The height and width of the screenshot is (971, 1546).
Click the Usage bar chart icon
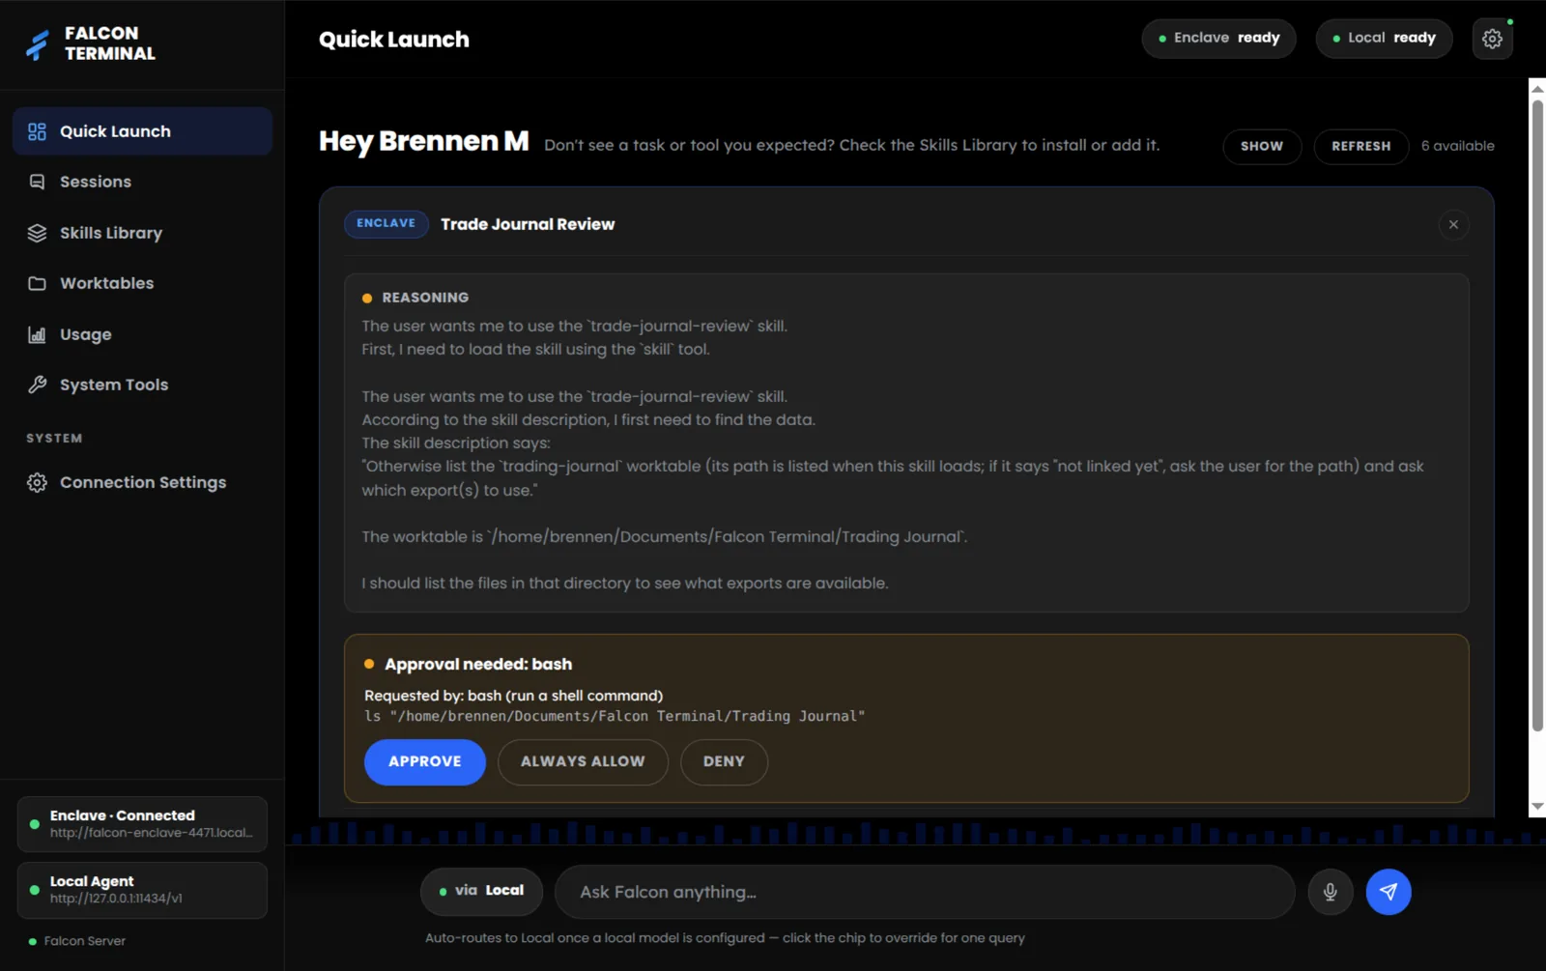tap(37, 334)
